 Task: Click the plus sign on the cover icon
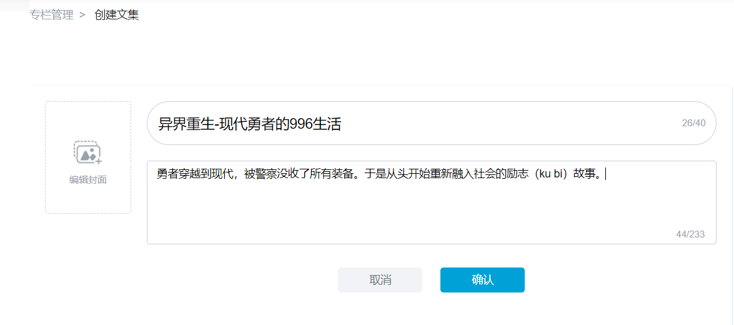(x=99, y=161)
